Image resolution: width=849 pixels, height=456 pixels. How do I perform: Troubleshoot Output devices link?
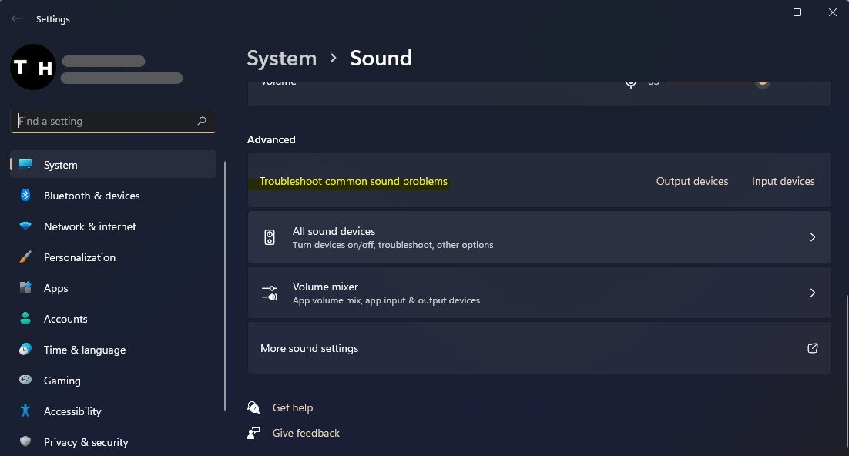692,181
